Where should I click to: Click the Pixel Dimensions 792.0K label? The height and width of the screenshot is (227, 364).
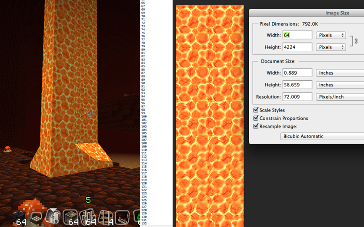click(289, 24)
